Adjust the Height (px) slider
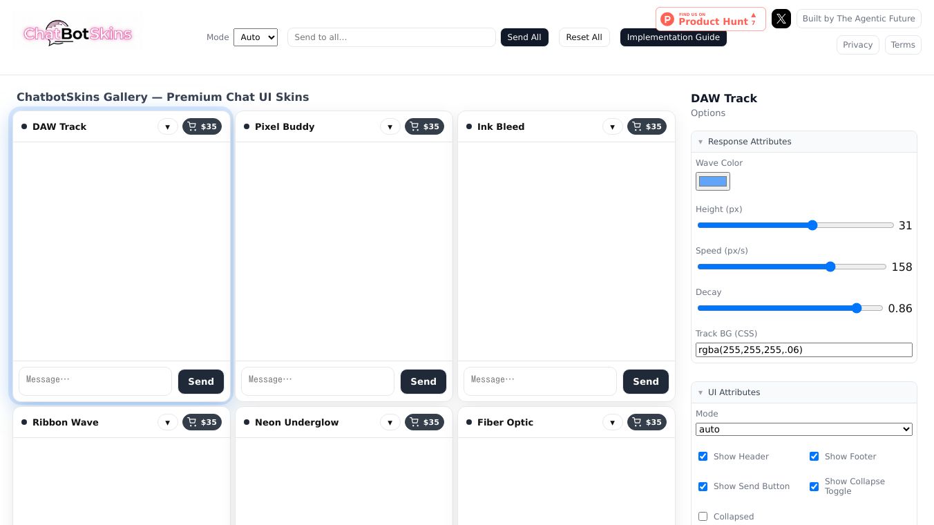 click(x=796, y=225)
